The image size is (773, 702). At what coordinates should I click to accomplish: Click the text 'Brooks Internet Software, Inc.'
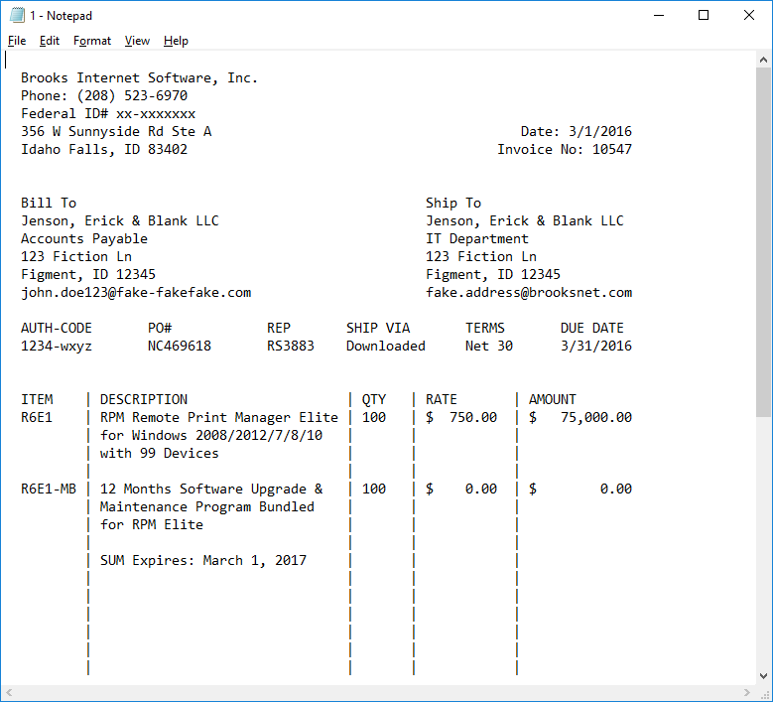coord(140,78)
